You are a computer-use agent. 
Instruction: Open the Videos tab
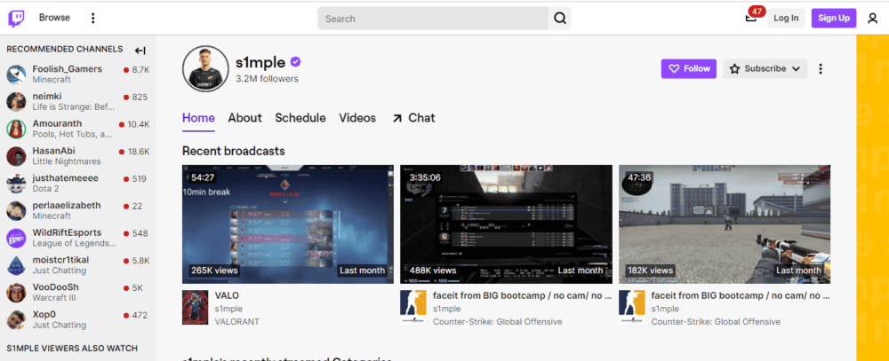pos(357,118)
